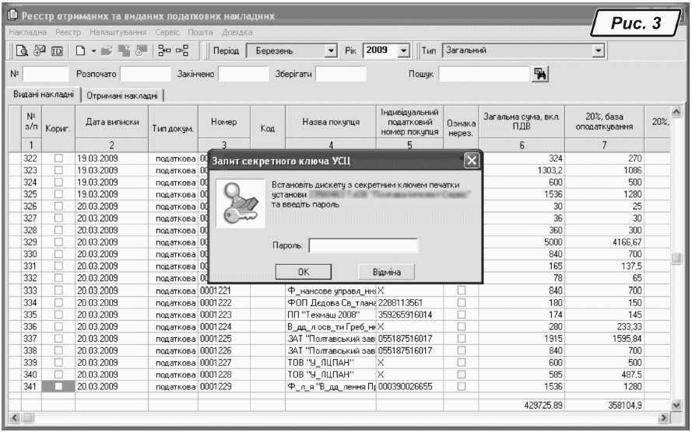The height and width of the screenshot is (432, 692).
Task: Click the Пароль password input field
Action: point(364,246)
